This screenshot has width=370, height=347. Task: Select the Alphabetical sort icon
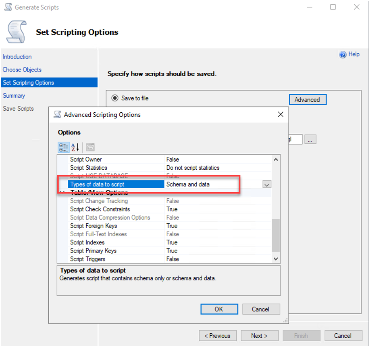coord(75,147)
